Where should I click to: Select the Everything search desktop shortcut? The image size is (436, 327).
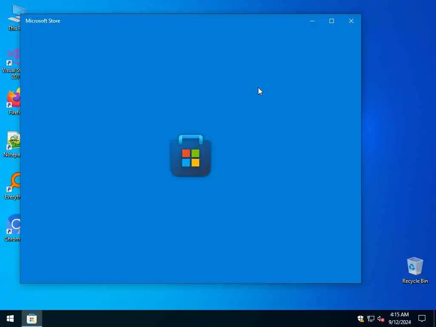pos(12,186)
